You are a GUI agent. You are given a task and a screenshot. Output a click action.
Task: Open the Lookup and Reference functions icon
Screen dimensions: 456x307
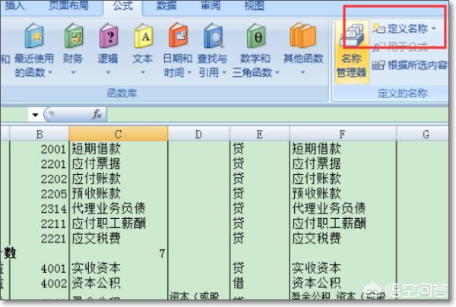coord(213,36)
